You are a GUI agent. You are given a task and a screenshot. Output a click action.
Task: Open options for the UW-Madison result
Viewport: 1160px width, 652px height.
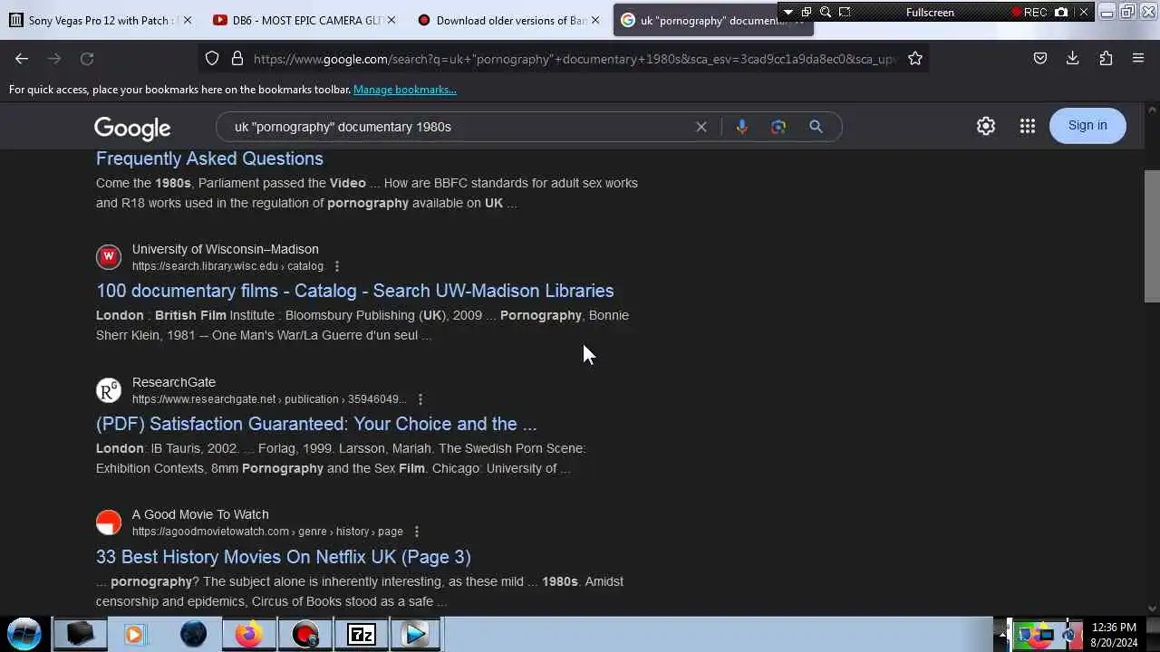(x=337, y=266)
